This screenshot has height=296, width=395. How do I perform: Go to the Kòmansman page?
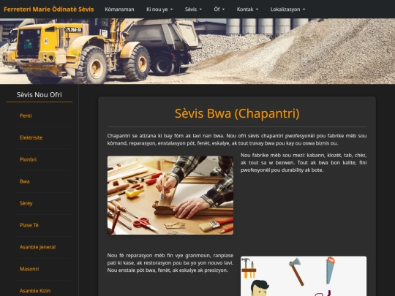[x=119, y=10]
